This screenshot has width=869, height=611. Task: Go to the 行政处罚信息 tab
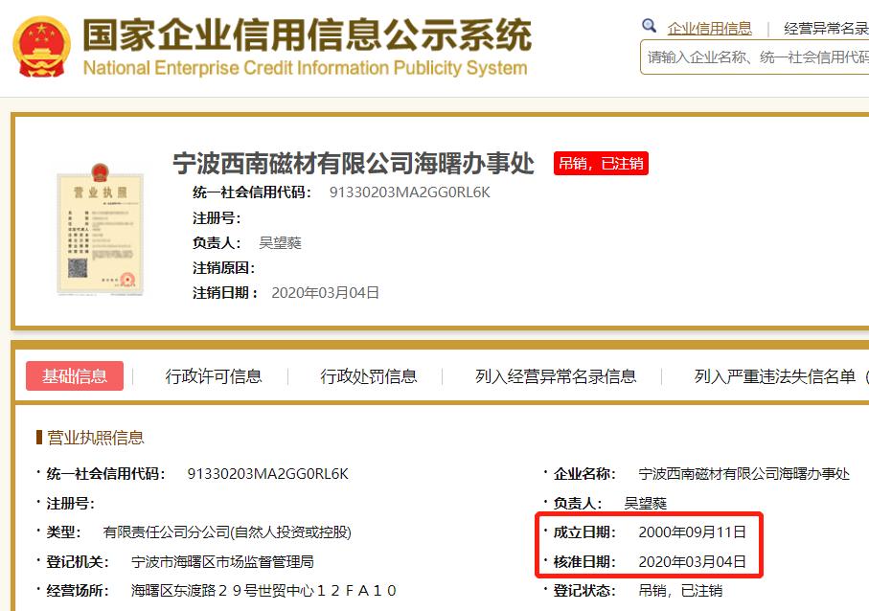(x=369, y=376)
